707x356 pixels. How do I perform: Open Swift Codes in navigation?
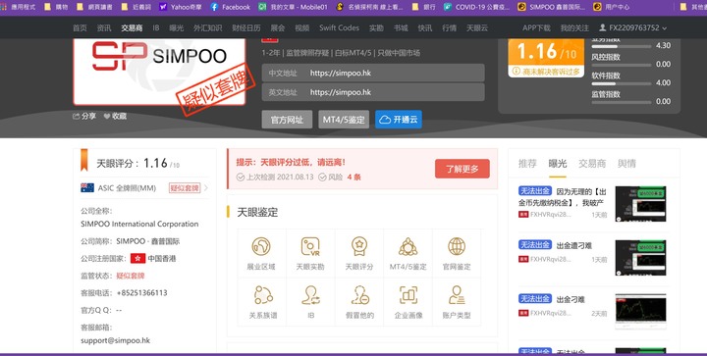point(339,27)
